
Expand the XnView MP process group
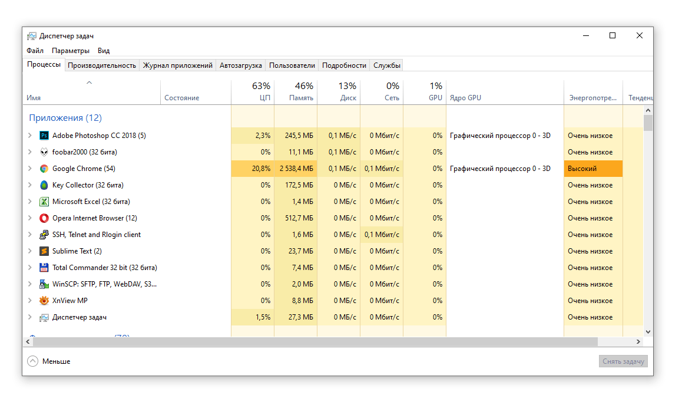click(29, 301)
